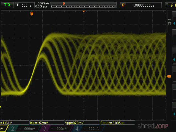Viewport: 176px width, 132px height.
Task: Click the 1.00GSa/s sample rate readout
Action: [x=42, y=3]
